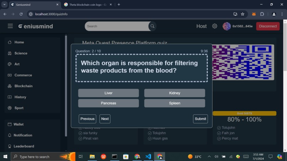Click the Commerce sidebar icon

(x=10, y=75)
